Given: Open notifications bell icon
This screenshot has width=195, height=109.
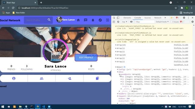Looking at the screenshot, I should tap(93, 20).
